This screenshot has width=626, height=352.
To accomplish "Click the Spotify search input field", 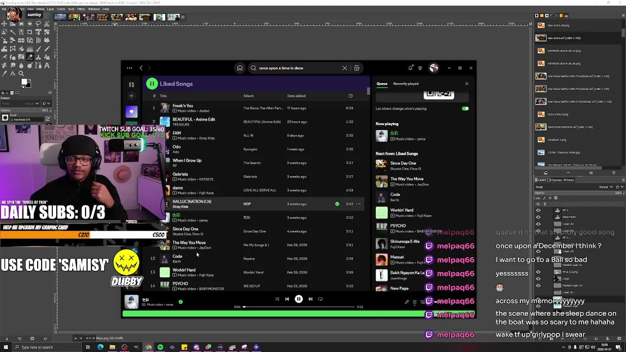I will click(298, 68).
